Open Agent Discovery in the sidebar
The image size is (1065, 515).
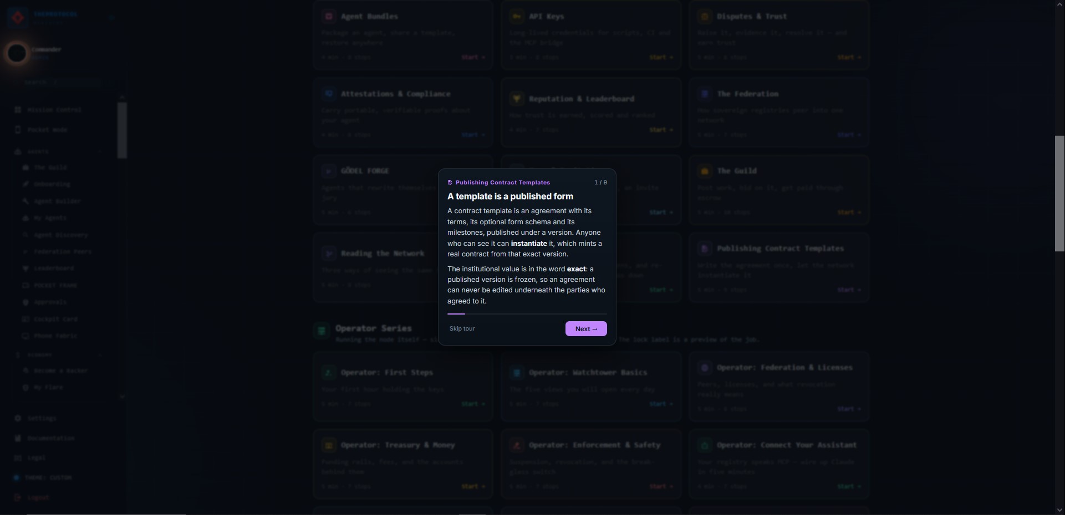pos(61,235)
